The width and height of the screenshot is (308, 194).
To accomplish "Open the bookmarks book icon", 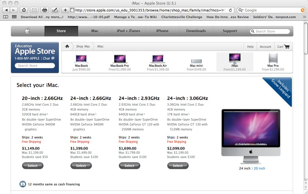I will (6, 17).
